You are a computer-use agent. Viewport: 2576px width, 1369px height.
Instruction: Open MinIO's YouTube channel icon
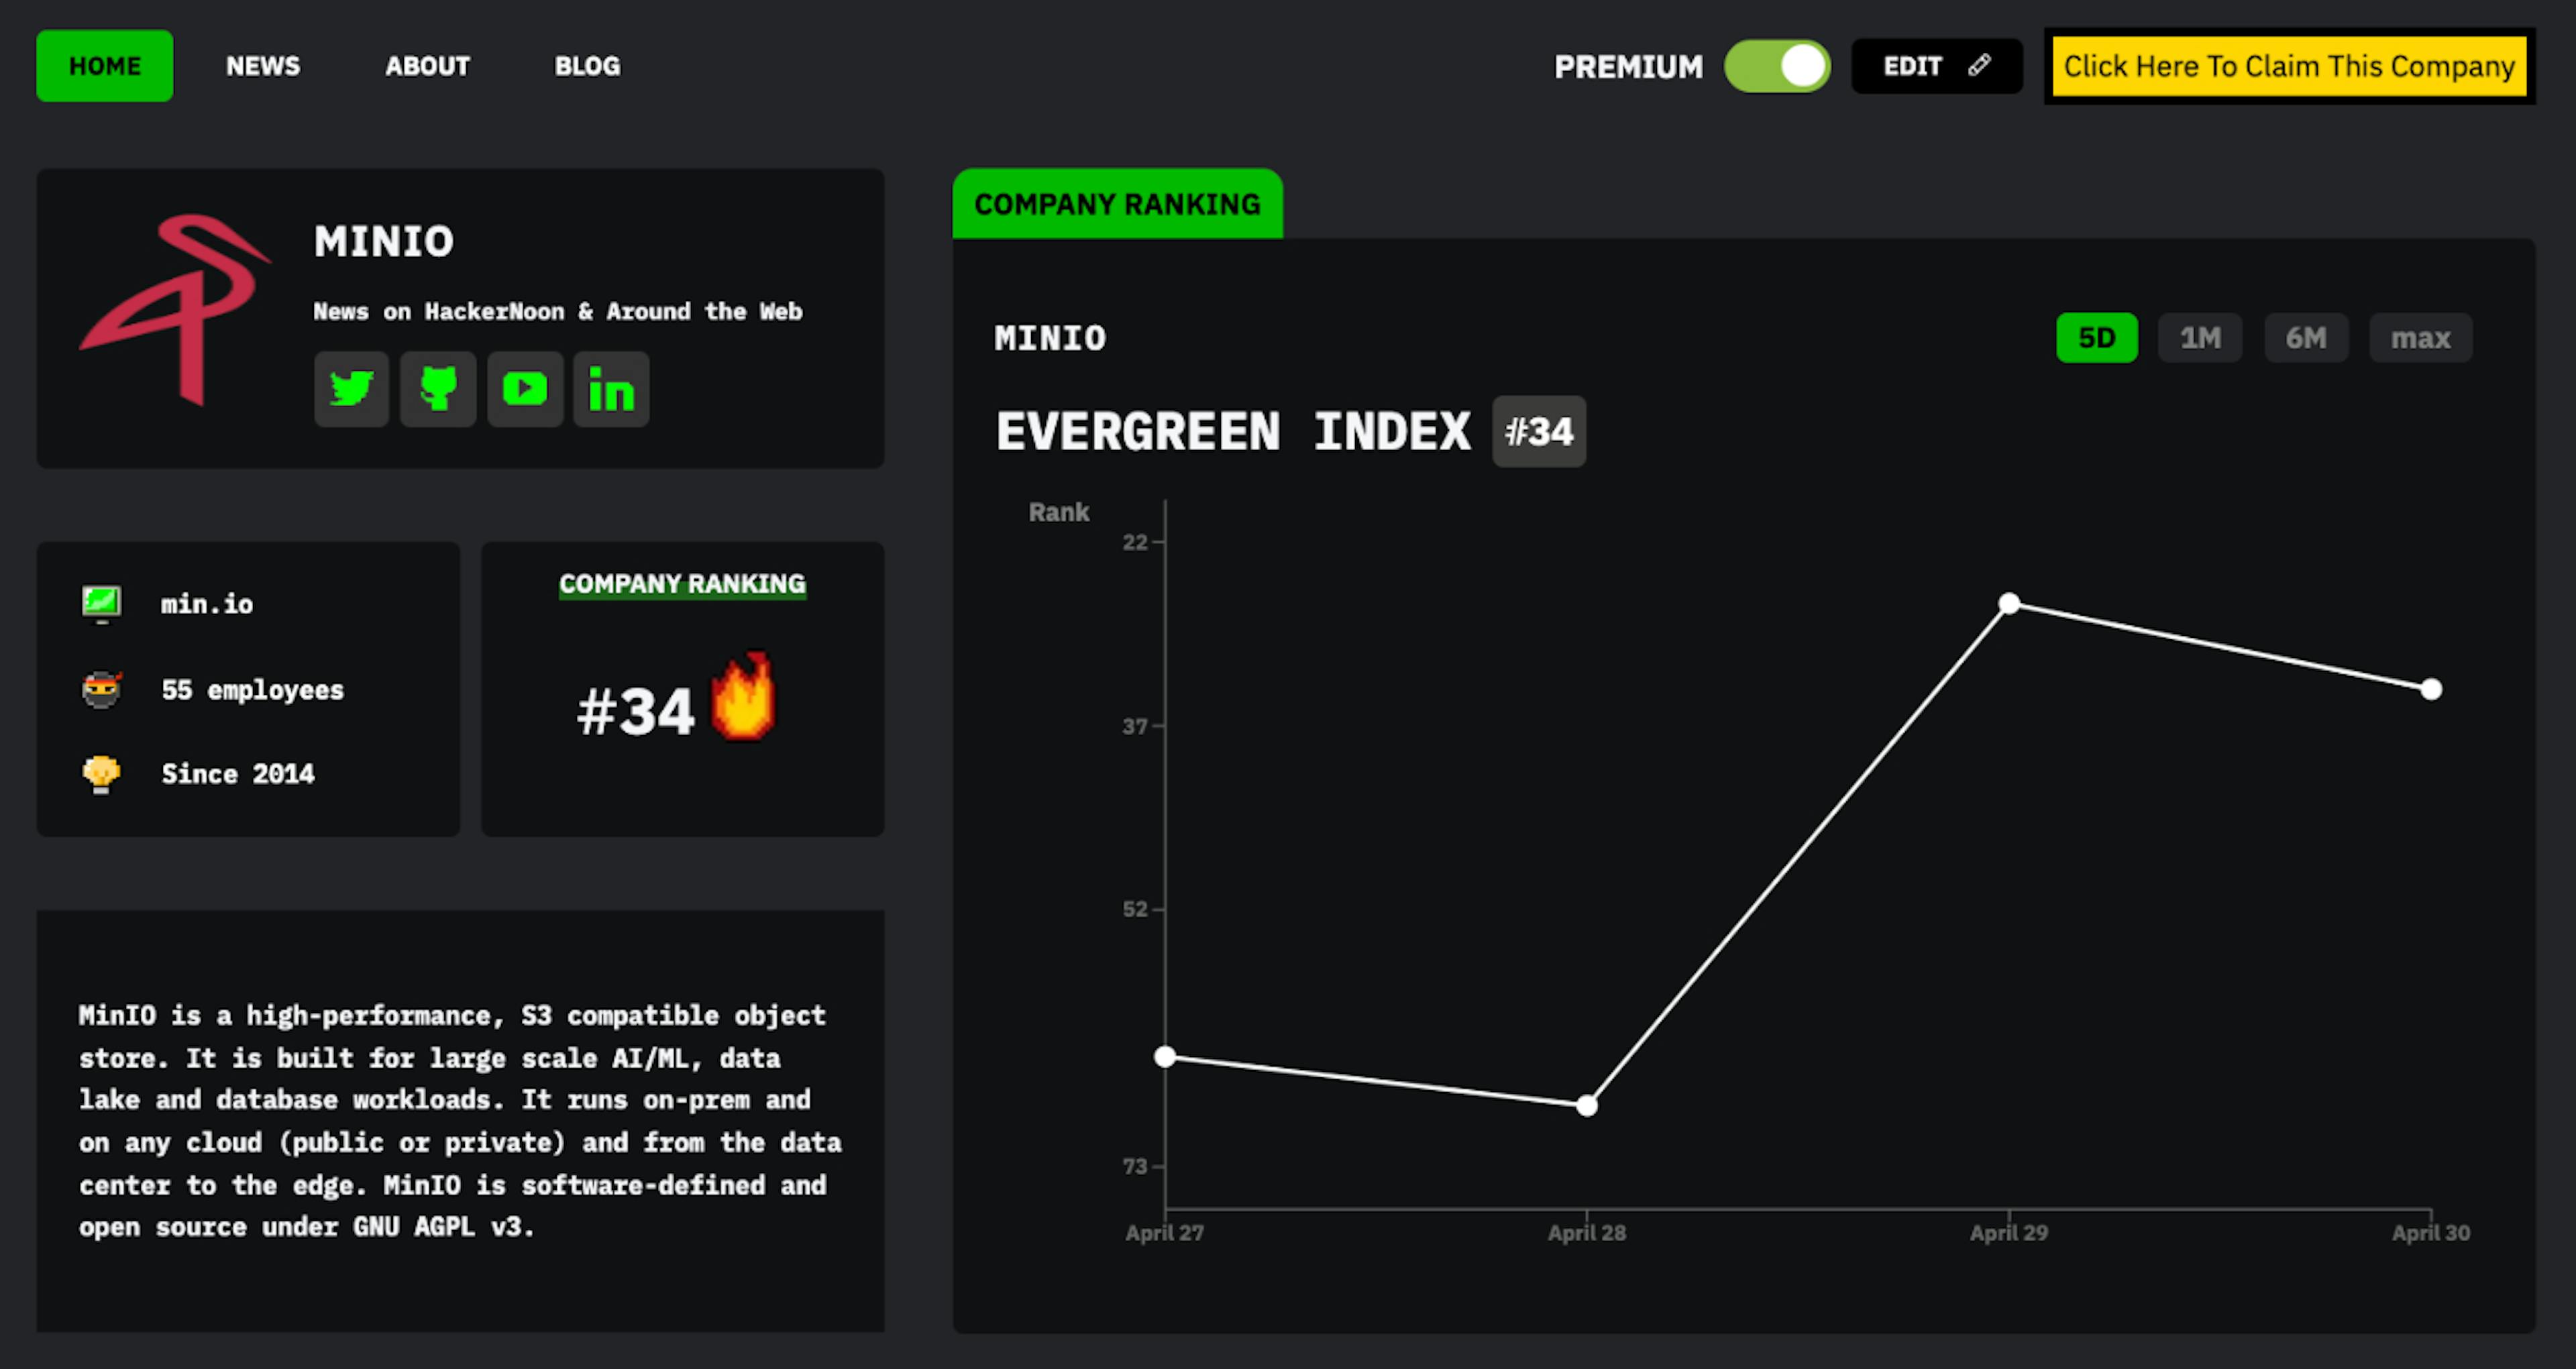click(x=525, y=389)
